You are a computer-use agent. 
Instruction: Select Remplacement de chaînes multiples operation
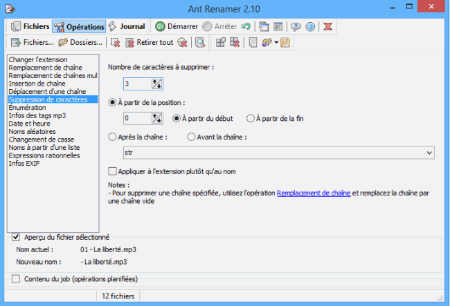53,75
